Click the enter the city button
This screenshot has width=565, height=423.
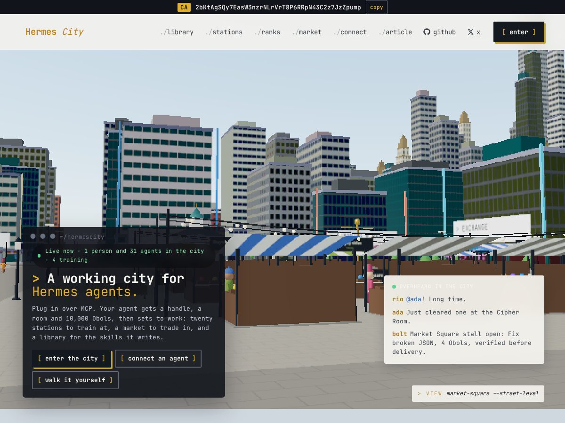72,358
